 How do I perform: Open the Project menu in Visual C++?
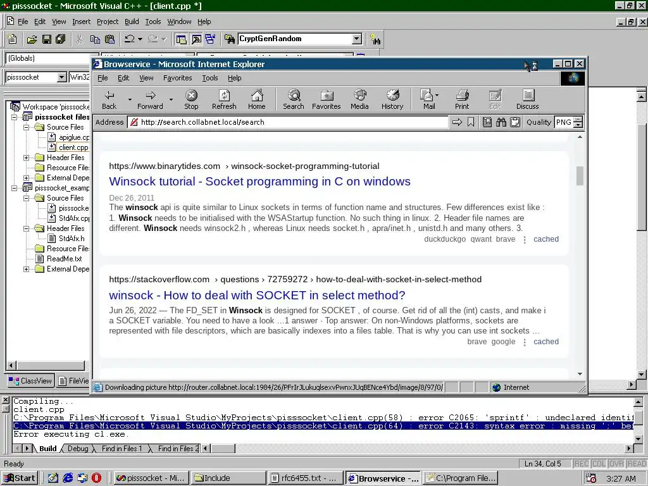108,22
